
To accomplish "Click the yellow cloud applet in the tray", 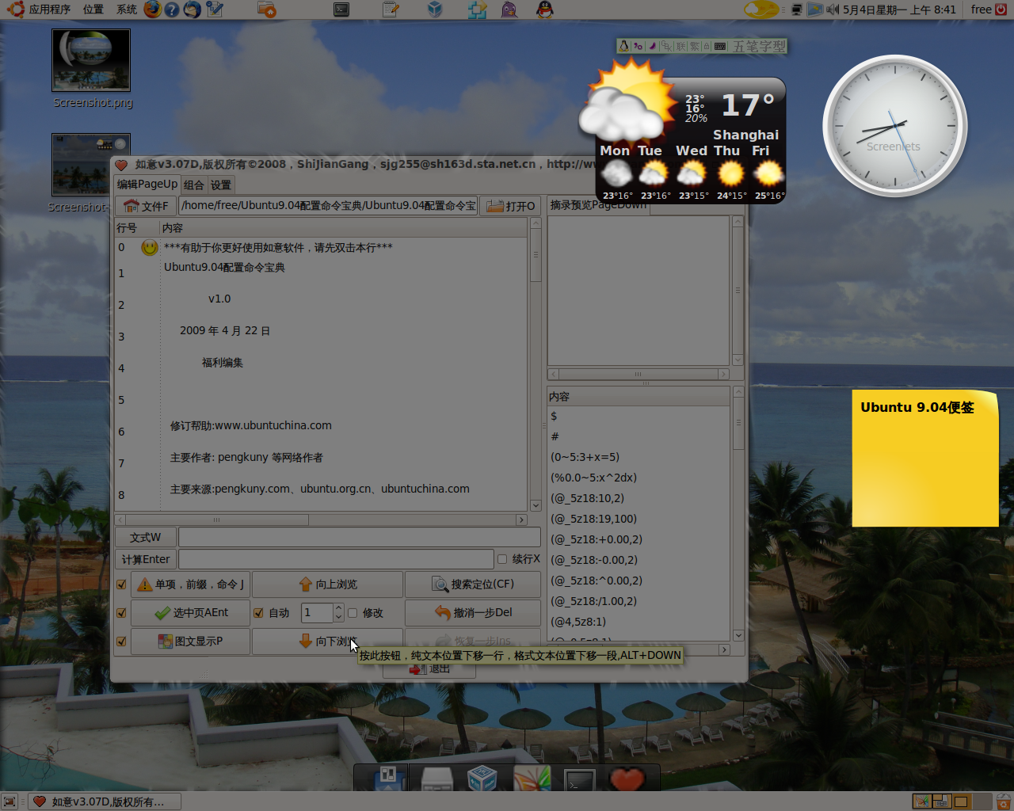I will tap(761, 10).
